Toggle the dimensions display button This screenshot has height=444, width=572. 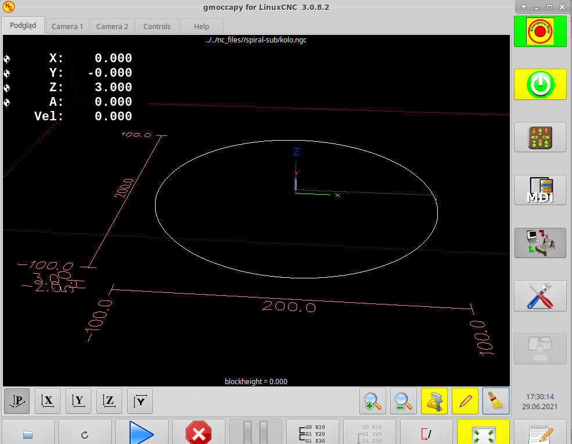(434, 401)
